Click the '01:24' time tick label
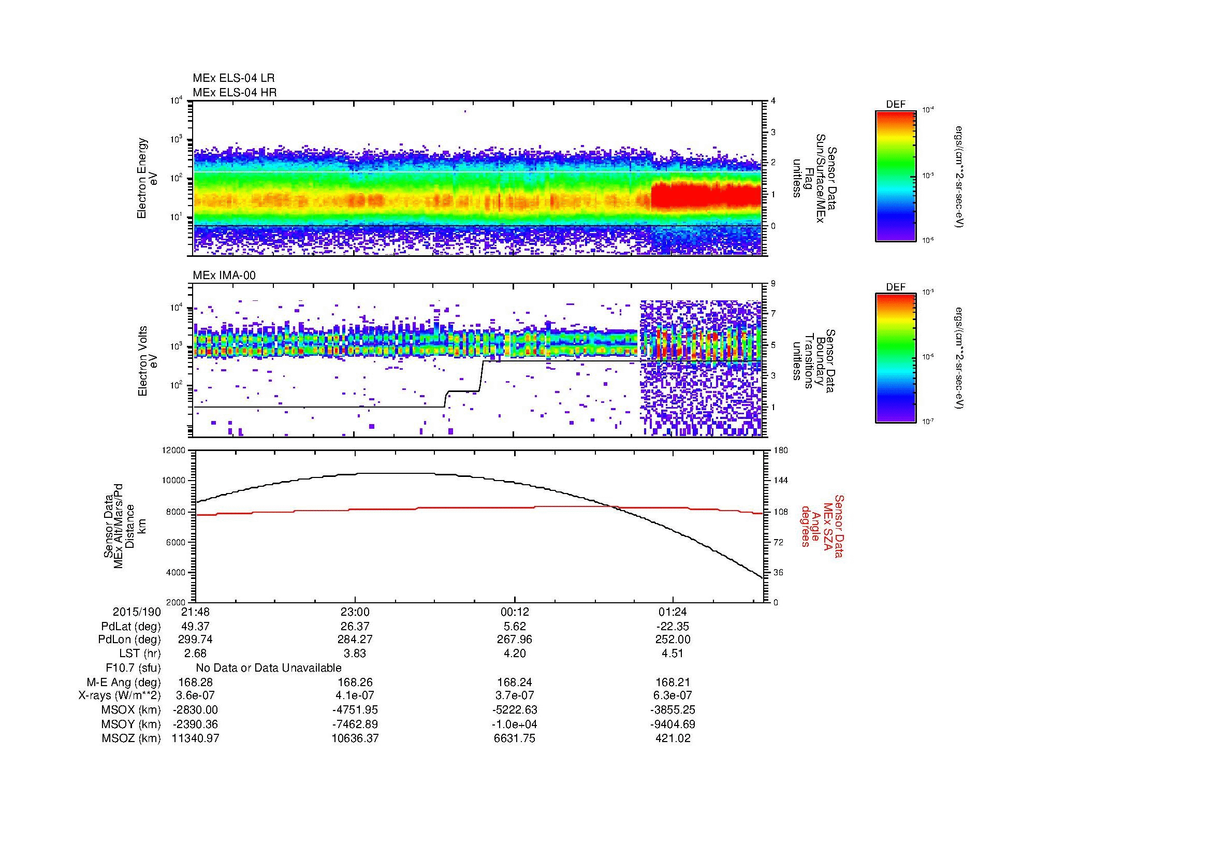Screen dimensions: 1211x856 pyautogui.click(x=674, y=612)
